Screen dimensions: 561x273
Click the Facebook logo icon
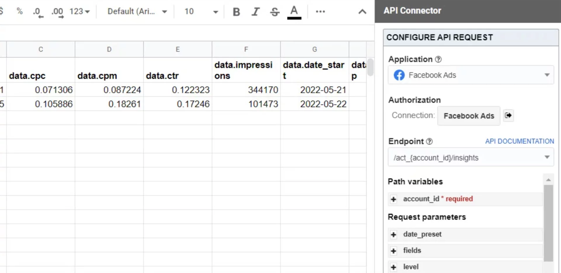tap(399, 75)
